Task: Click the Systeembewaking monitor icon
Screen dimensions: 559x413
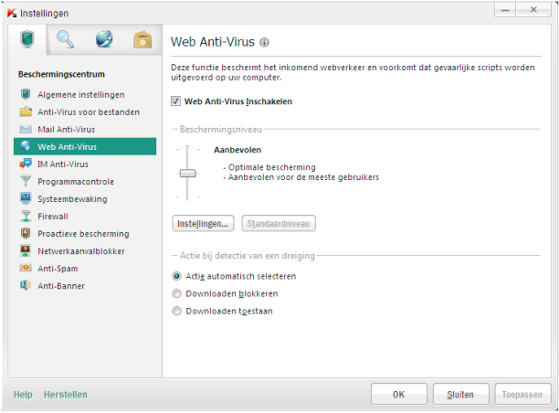Action: (x=26, y=199)
